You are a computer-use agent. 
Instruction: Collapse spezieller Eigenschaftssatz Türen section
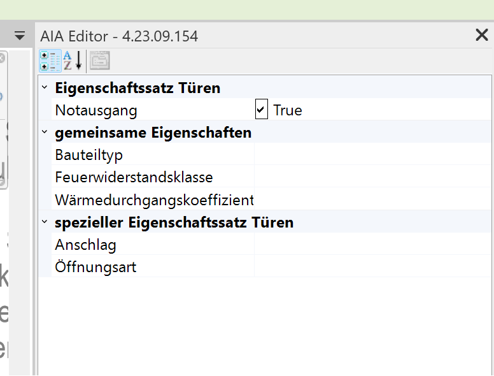pyautogui.click(x=45, y=222)
